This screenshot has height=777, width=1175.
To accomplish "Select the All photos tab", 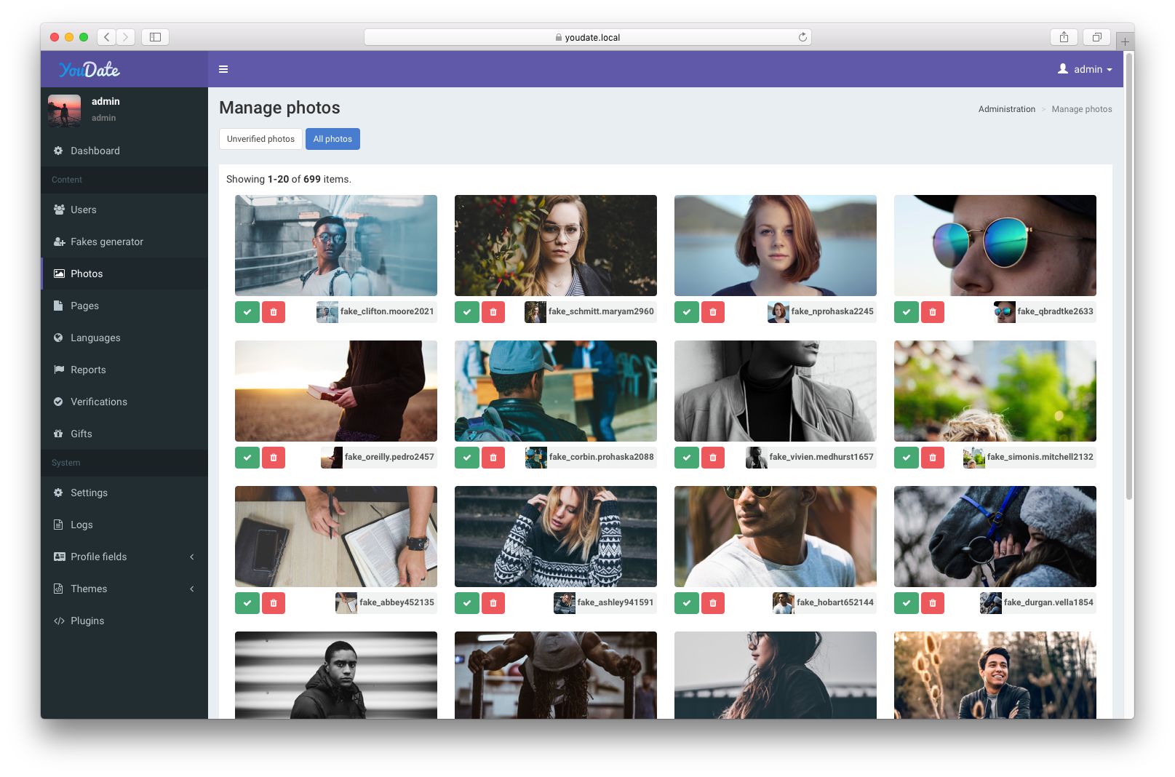I will [x=332, y=139].
